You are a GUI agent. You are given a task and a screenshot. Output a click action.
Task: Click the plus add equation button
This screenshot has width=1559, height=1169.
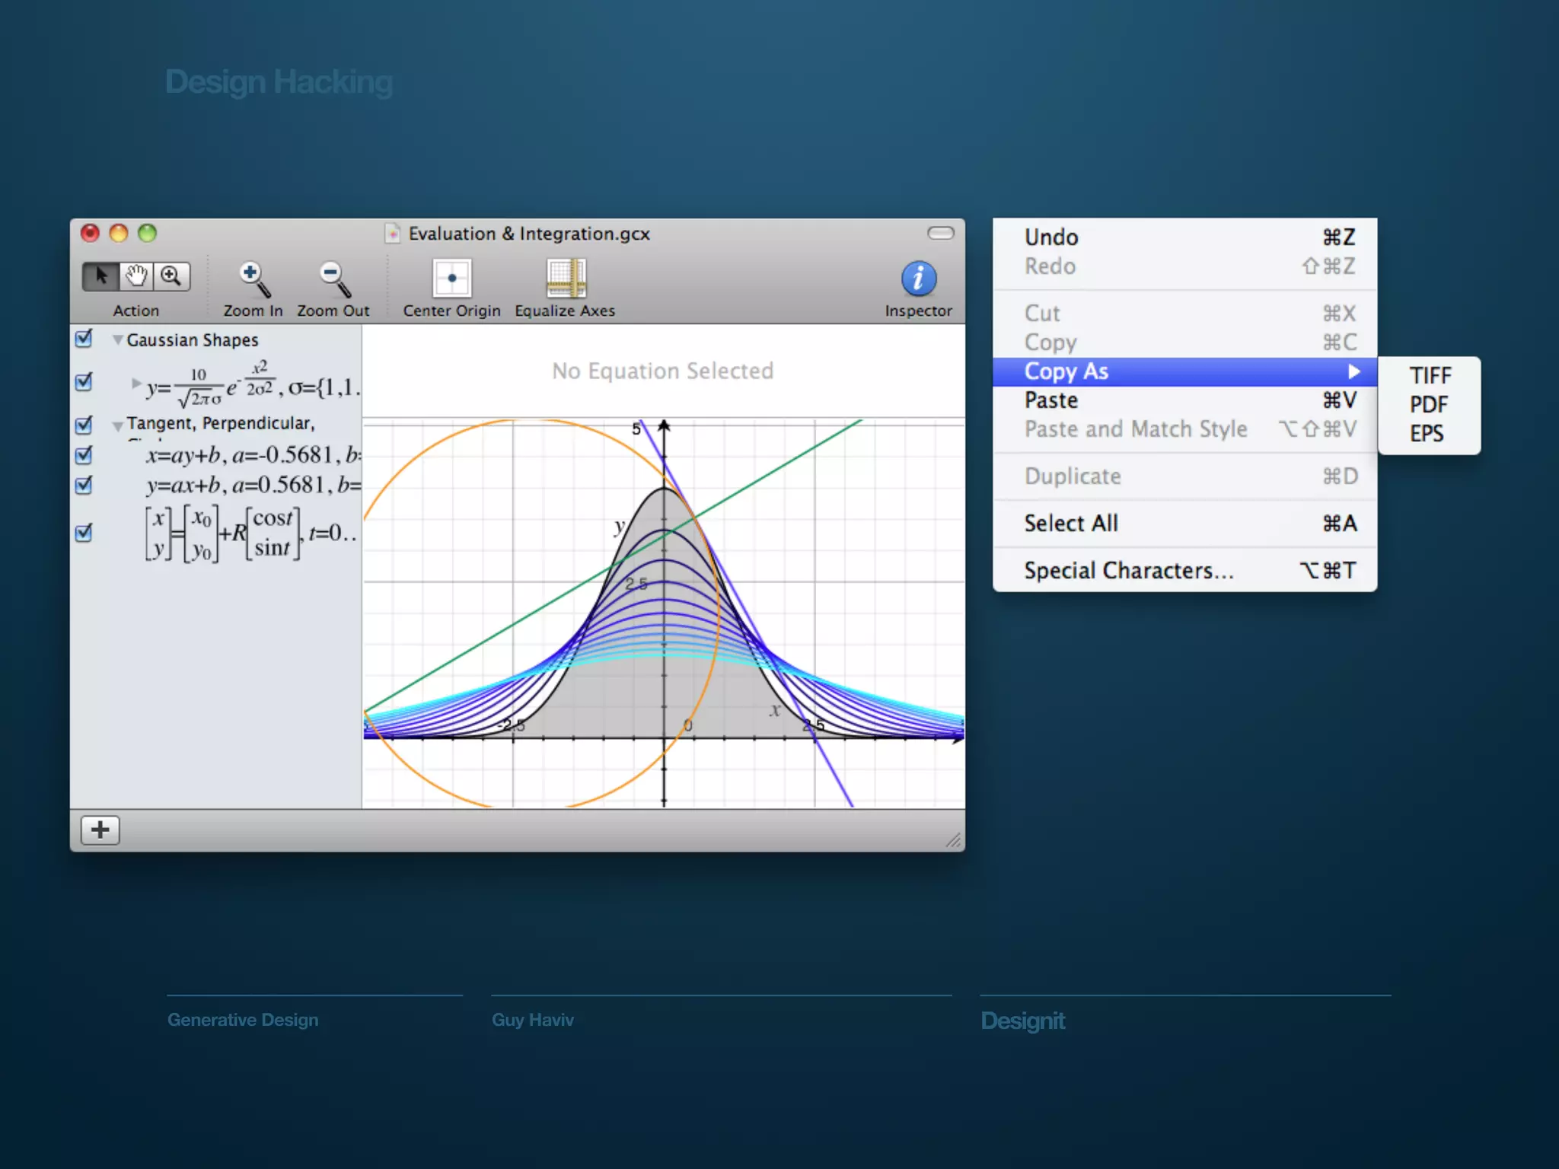tap(100, 830)
